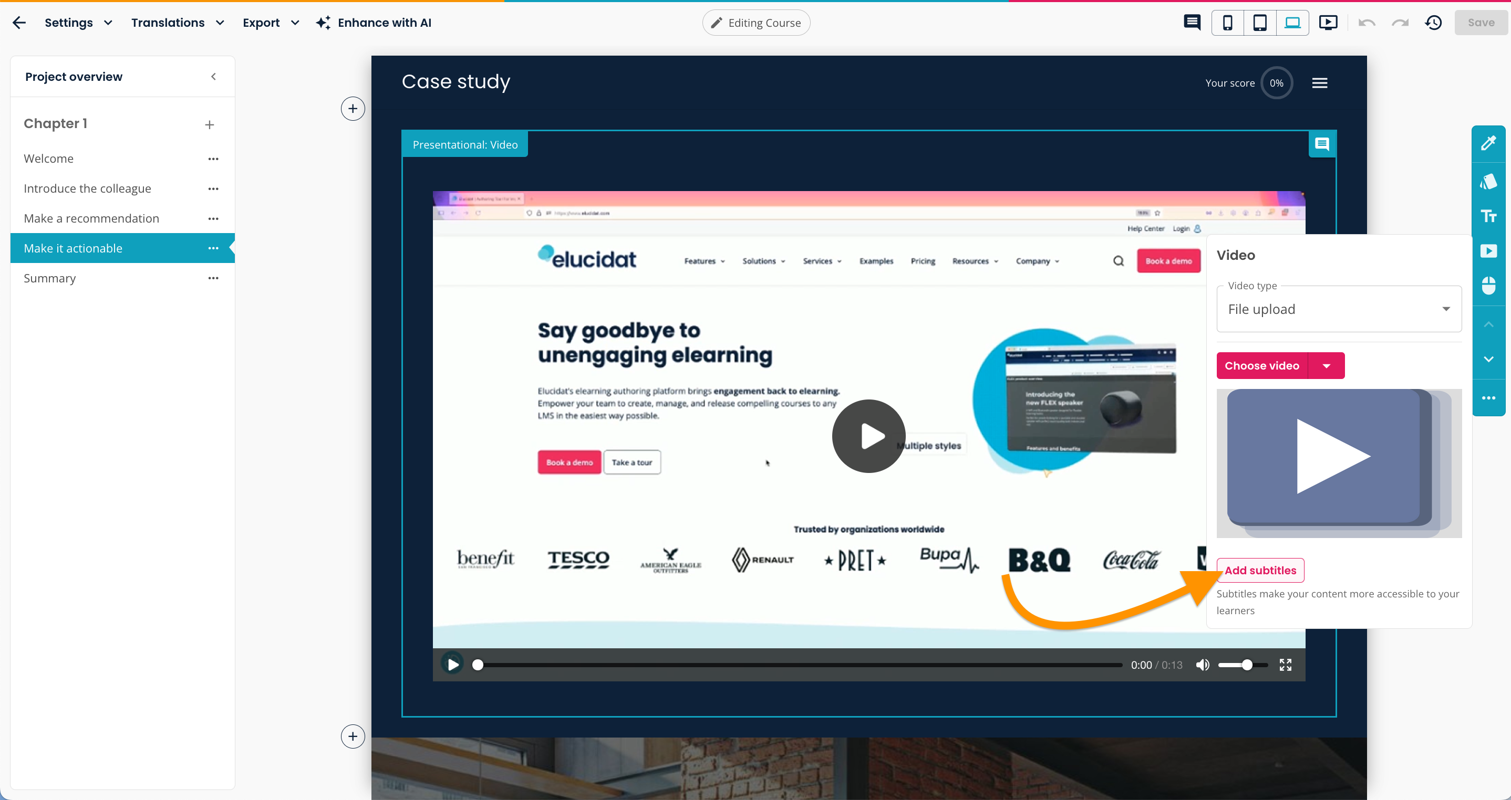
Task: Click Add subtitles
Action: click(x=1260, y=570)
